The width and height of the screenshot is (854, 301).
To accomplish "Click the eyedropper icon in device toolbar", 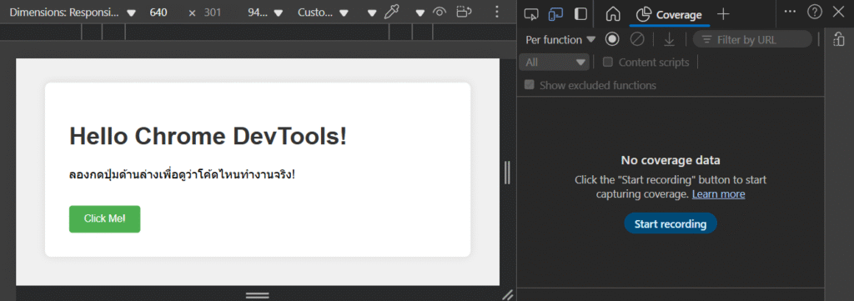I will (x=392, y=12).
